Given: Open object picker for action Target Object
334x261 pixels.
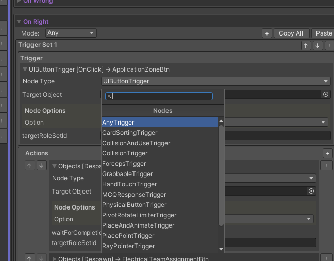Looking at the screenshot, I should click(x=311, y=192).
